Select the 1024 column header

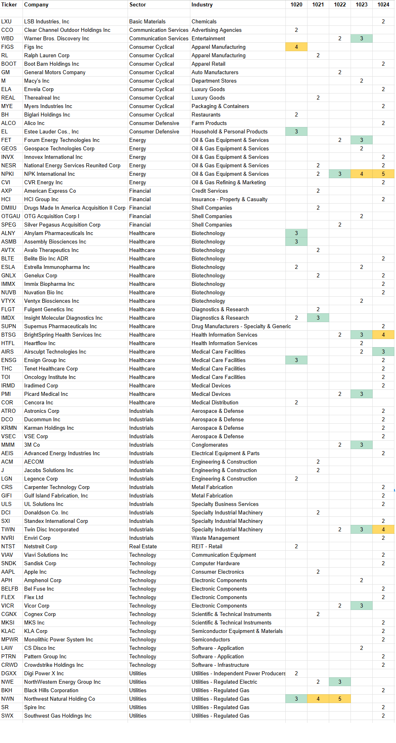383,4
